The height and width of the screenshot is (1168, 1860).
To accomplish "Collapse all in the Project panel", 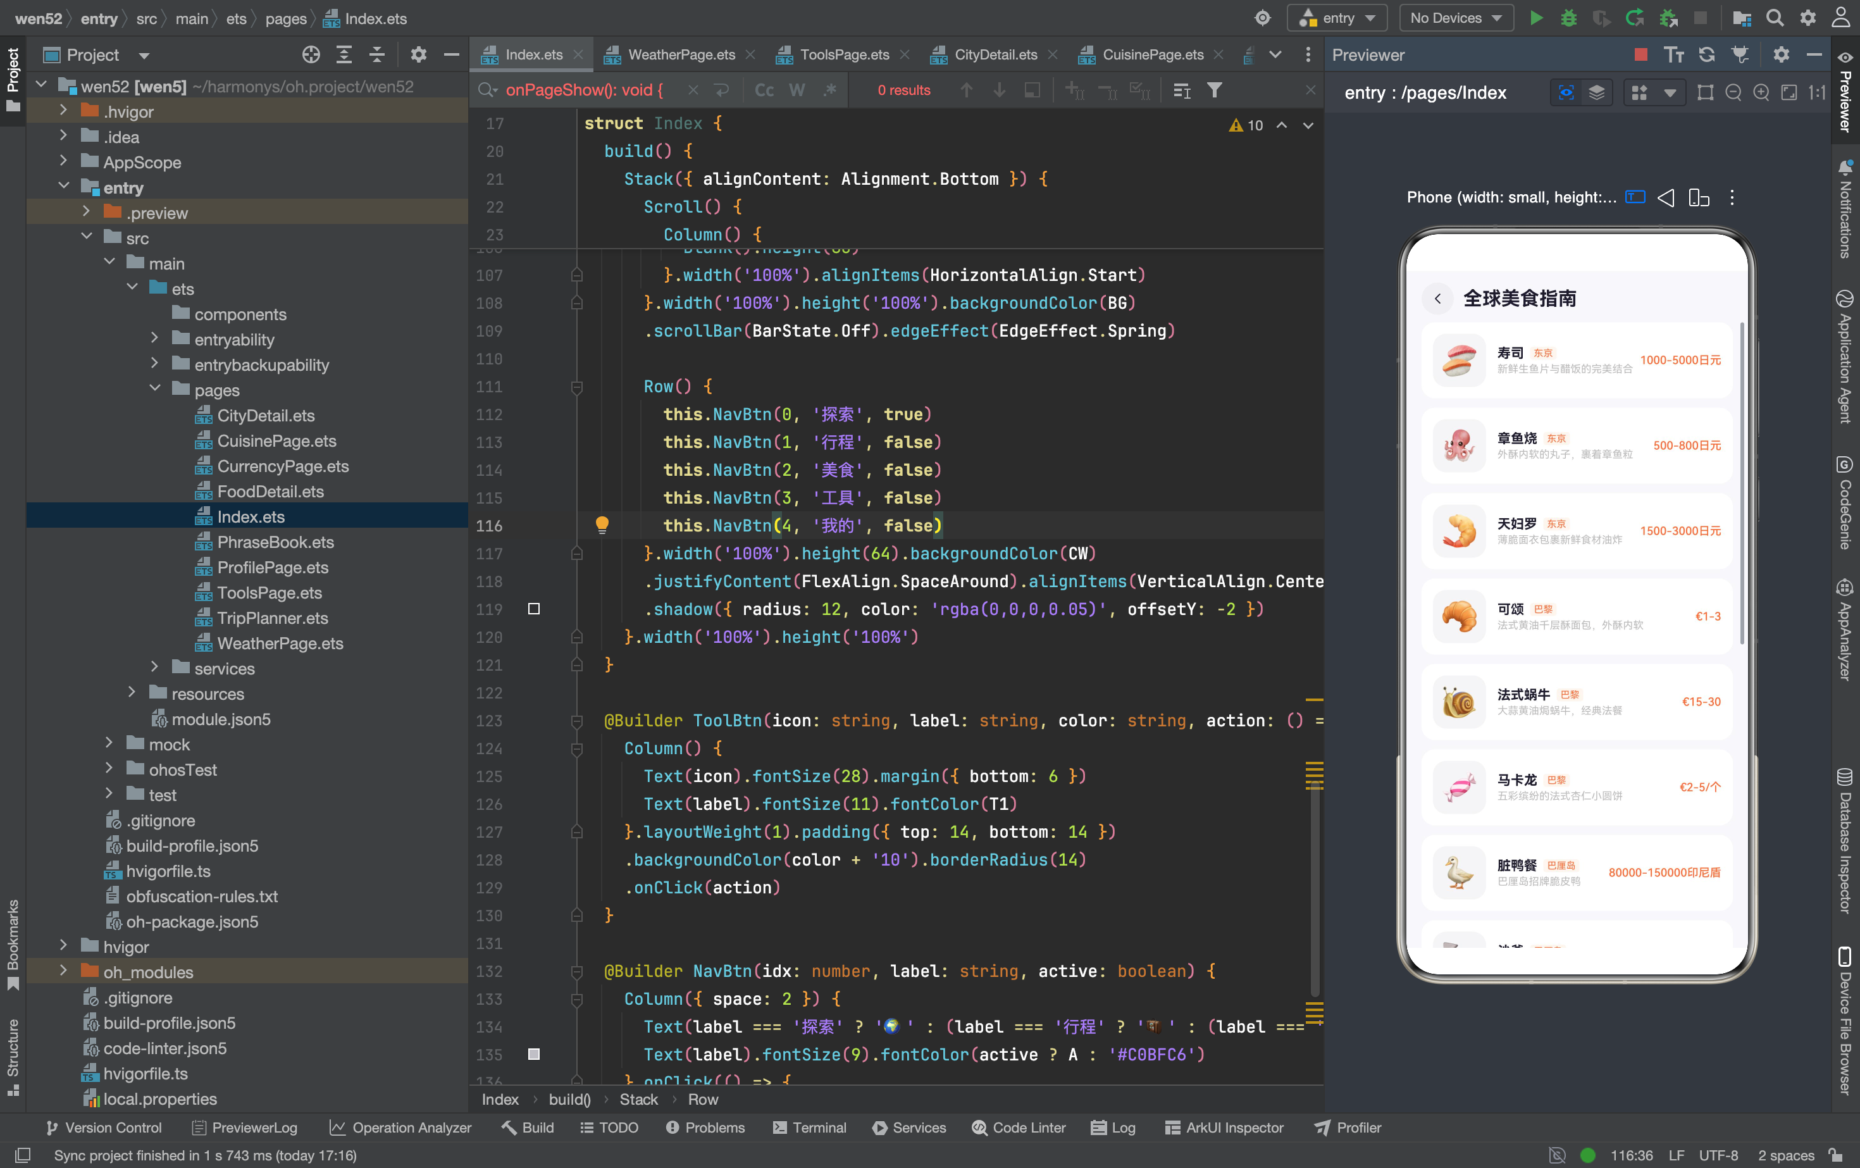I will (377, 54).
